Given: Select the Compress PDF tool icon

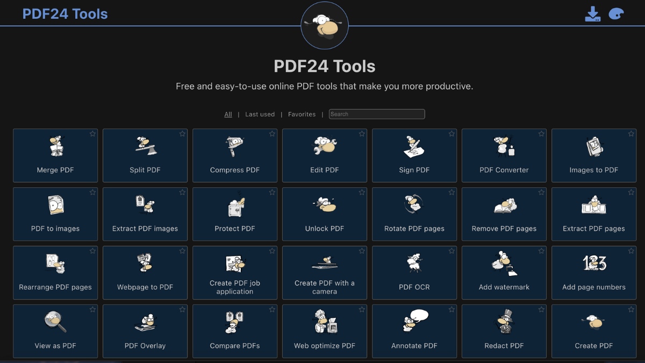Looking at the screenshot, I should click(x=235, y=146).
